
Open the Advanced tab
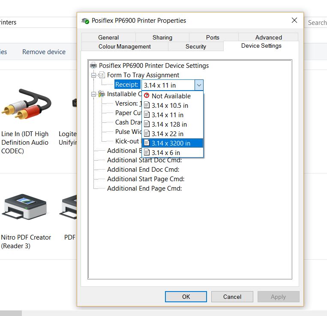[268, 37]
